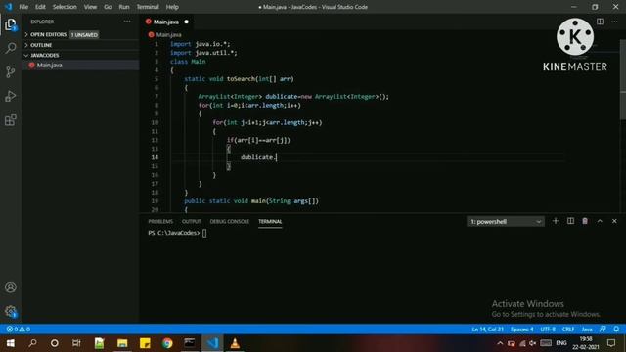Open File Explorer from taskbar

tap(122, 343)
